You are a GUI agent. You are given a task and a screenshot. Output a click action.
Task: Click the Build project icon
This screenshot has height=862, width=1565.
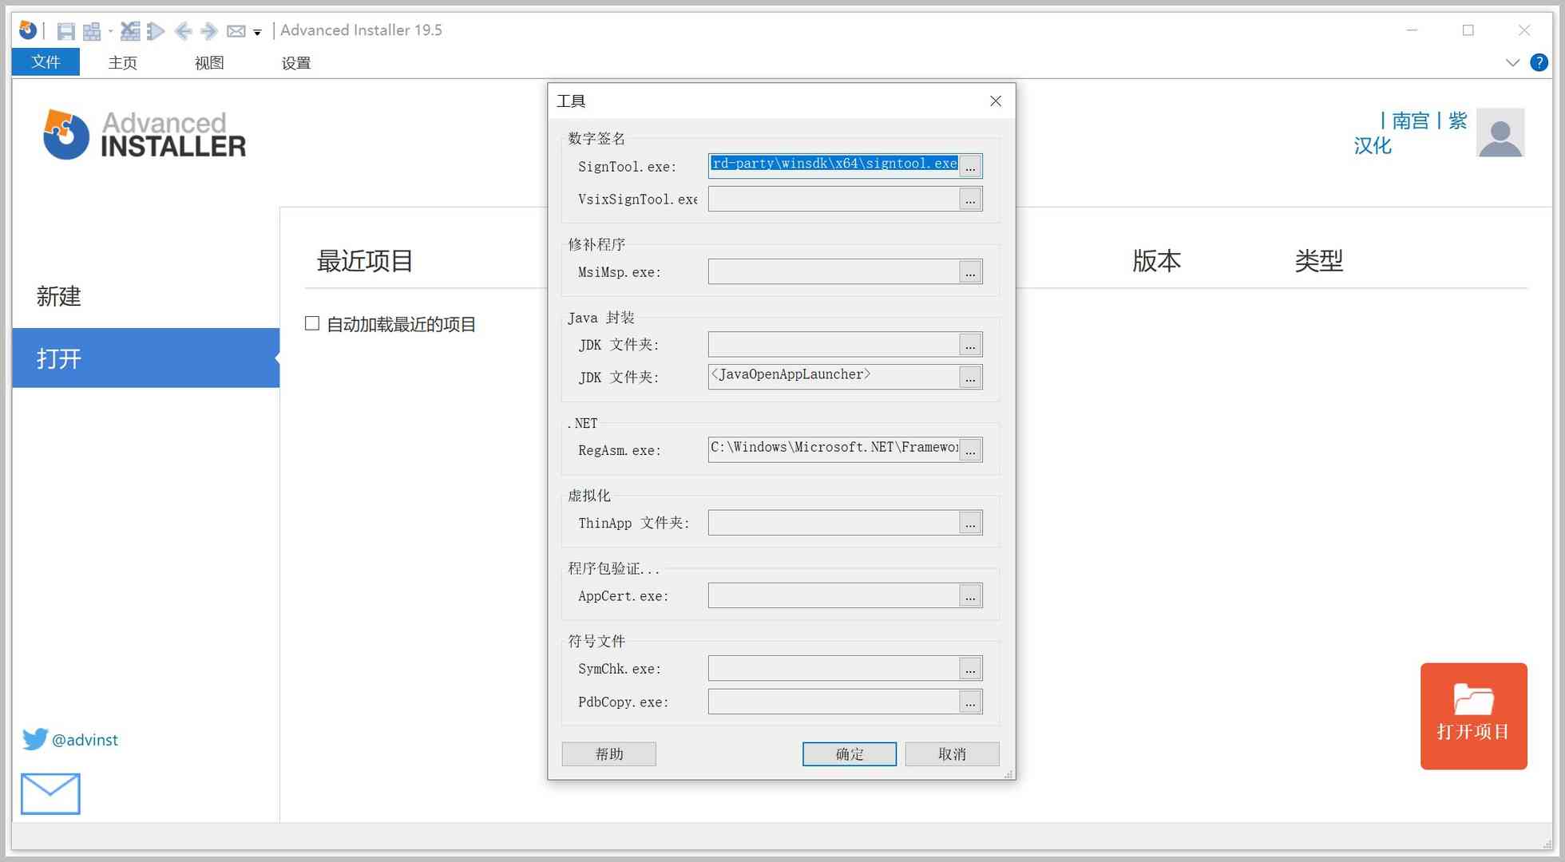tap(92, 31)
